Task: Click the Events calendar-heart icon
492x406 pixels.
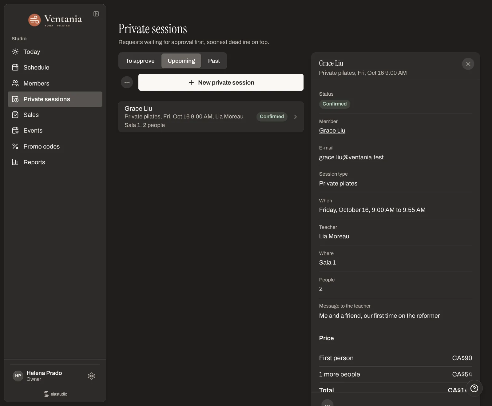Action: point(15,130)
